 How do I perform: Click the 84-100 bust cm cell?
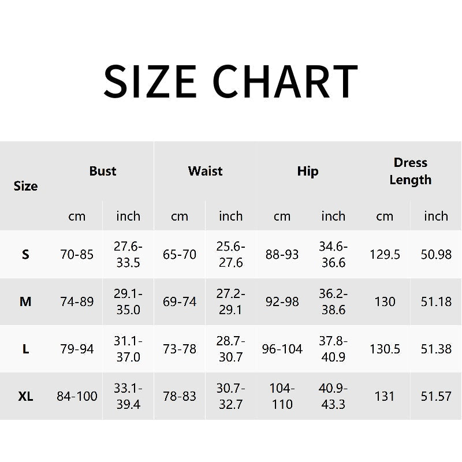point(77,396)
